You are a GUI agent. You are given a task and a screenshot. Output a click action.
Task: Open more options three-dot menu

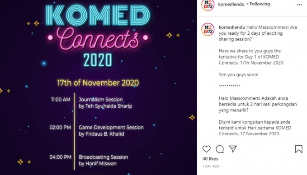299,5
